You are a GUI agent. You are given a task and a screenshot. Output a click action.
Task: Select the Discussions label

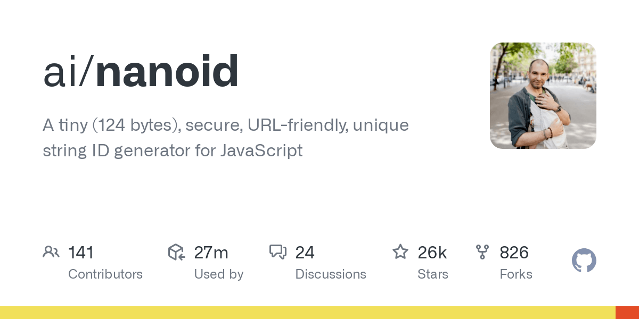pyautogui.click(x=331, y=274)
